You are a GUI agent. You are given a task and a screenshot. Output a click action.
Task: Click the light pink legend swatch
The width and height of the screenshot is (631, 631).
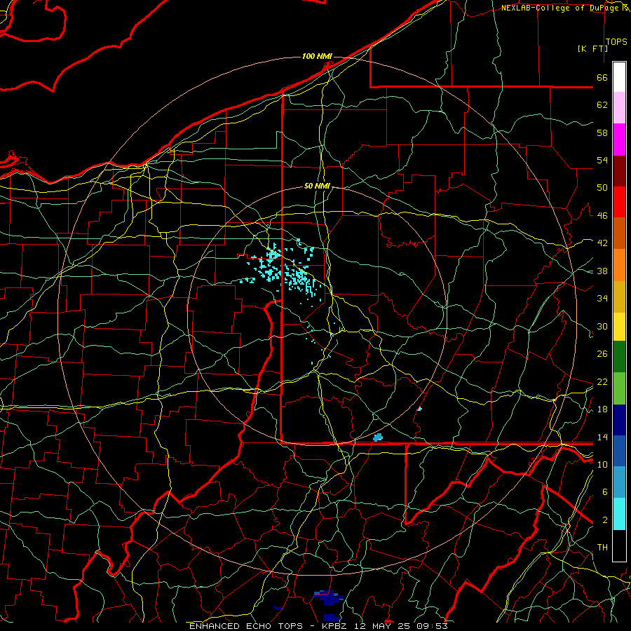point(619,108)
